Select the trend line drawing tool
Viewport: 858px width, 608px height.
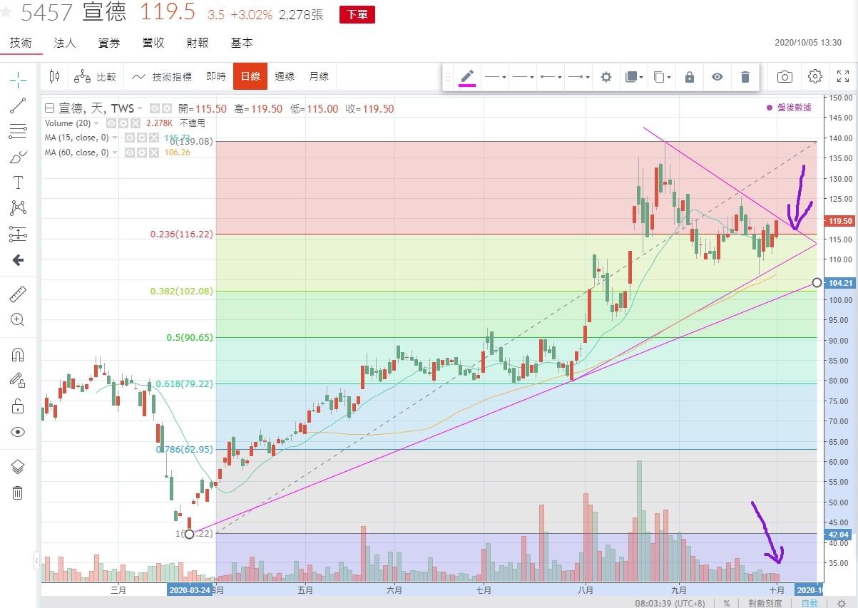click(x=18, y=105)
